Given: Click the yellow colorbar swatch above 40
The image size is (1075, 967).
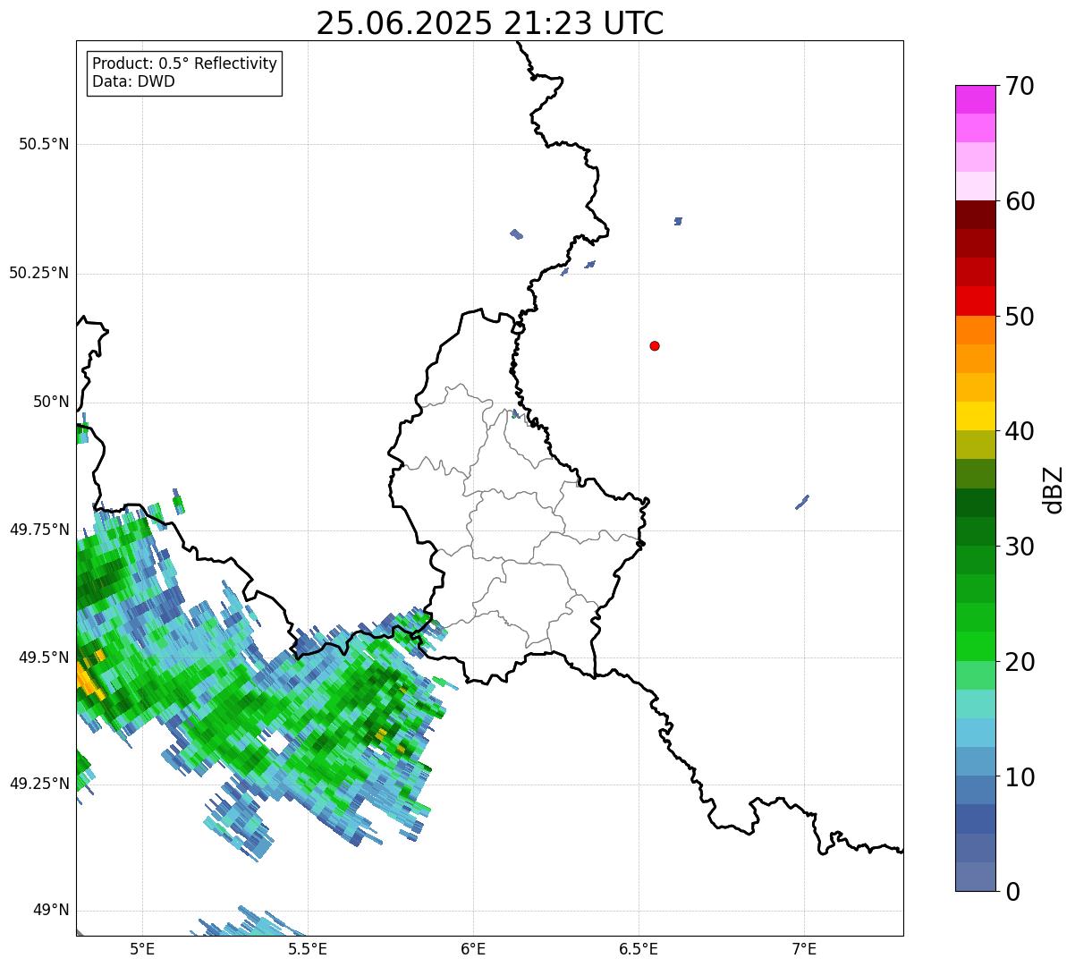Looking at the screenshot, I should point(976,416).
